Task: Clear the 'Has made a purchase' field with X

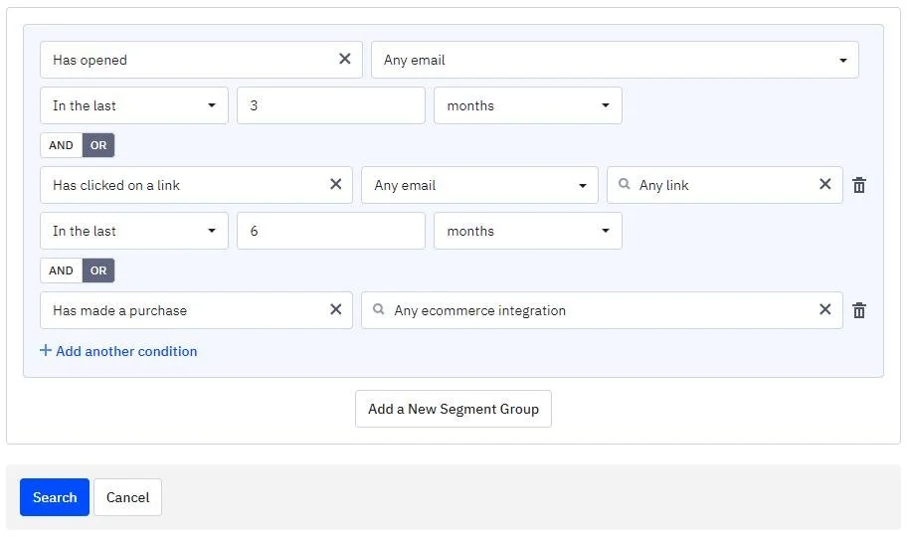Action: pyautogui.click(x=336, y=309)
